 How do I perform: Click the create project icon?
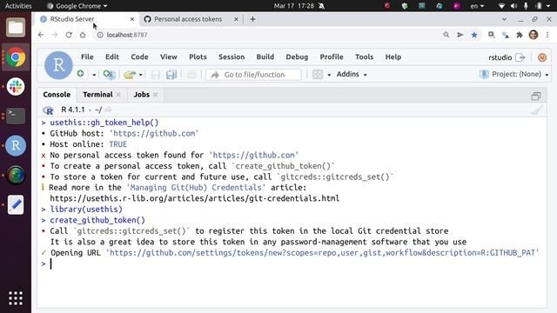click(x=109, y=74)
